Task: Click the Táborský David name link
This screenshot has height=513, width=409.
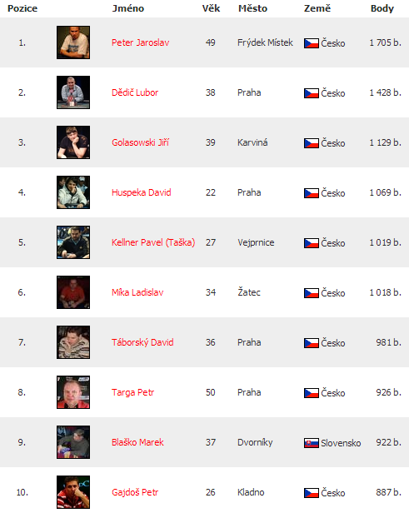Action: (142, 342)
